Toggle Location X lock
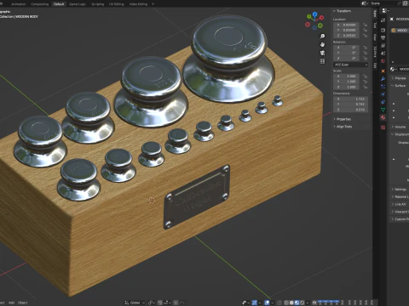The height and width of the screenshot is (306, 409). pyautogui.click(x=366, y=25)
